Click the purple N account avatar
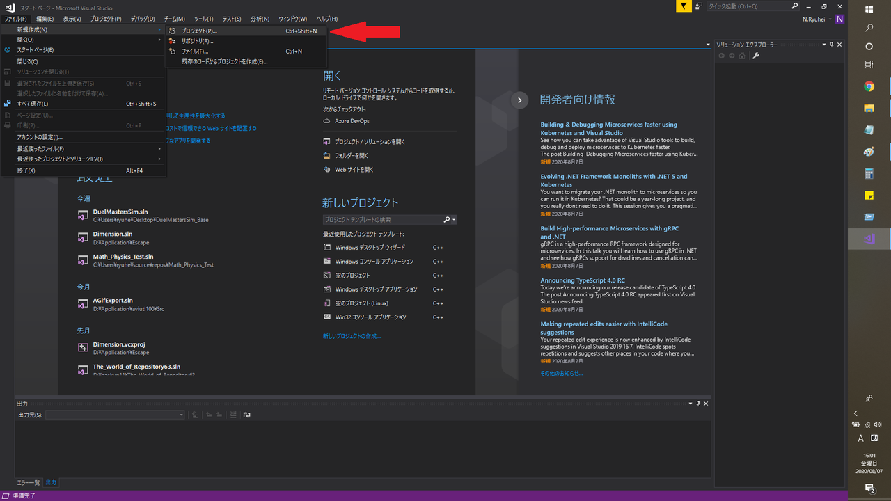 click(x=839, y=19)
